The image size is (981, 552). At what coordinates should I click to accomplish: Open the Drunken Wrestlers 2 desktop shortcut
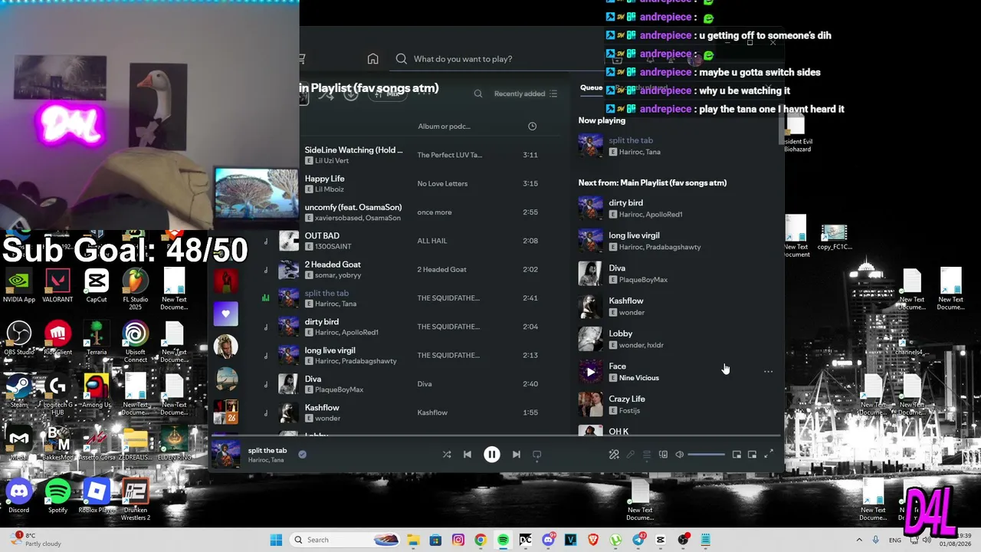click(135, 500)
